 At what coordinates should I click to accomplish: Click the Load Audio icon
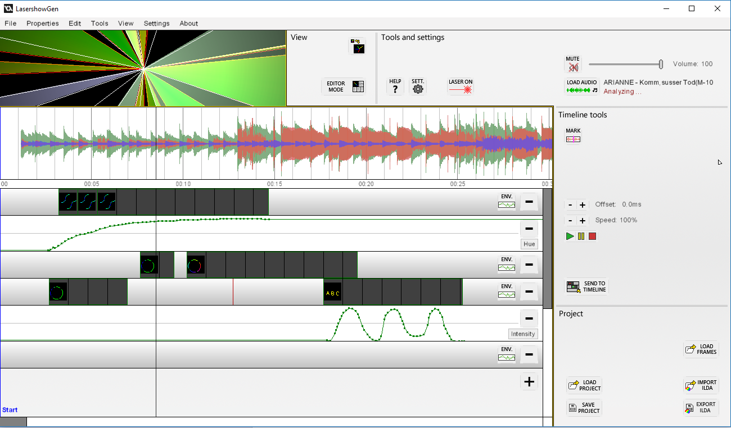(x=581, y=86)
